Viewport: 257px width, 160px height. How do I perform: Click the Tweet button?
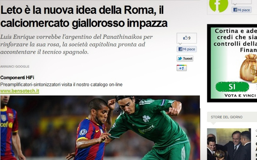click(185, 58)
